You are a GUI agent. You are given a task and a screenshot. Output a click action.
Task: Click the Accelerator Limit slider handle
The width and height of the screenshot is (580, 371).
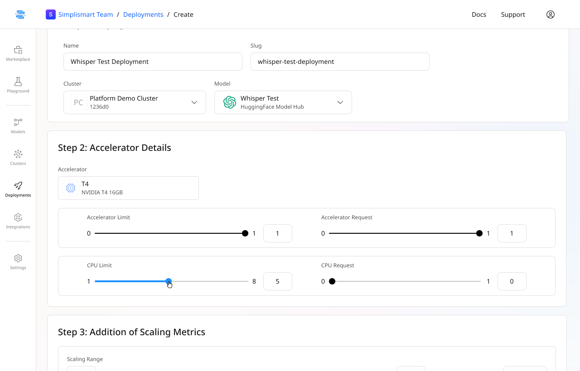[245, 233]
